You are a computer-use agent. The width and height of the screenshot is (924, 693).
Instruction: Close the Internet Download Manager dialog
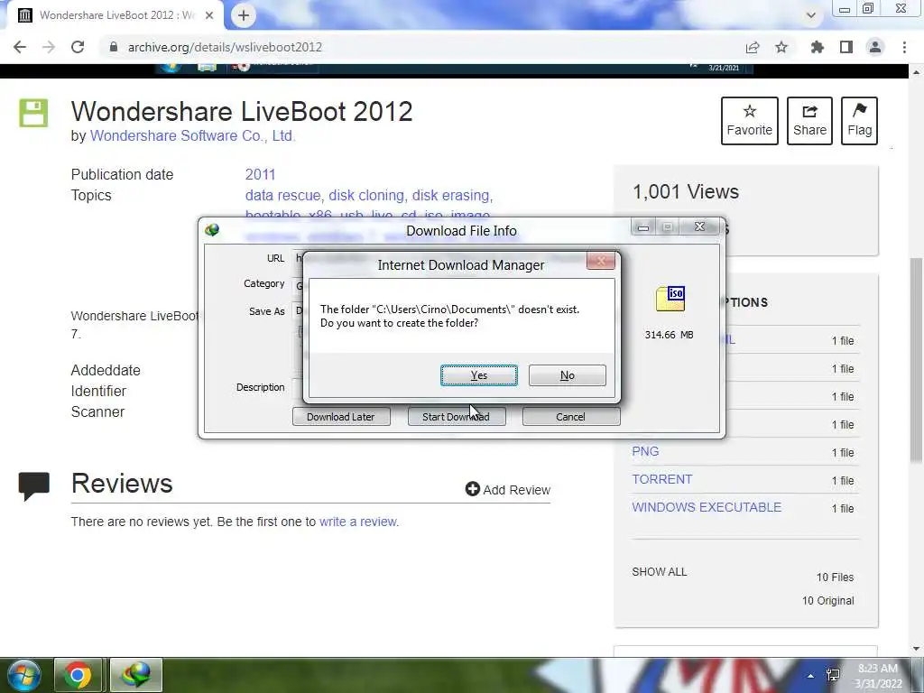pos(600,261)
